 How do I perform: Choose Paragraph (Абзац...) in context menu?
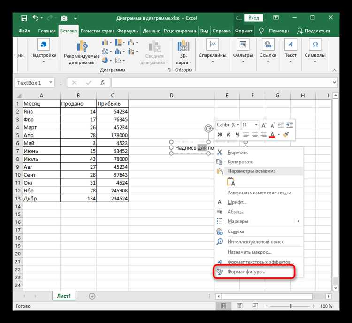(x=259, y=212)
